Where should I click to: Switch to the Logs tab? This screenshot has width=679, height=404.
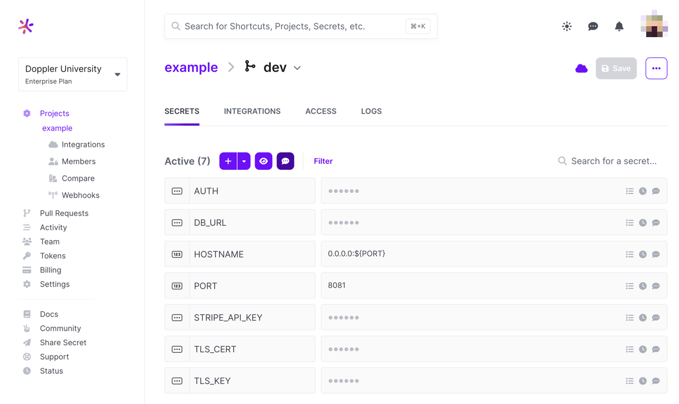371,111
